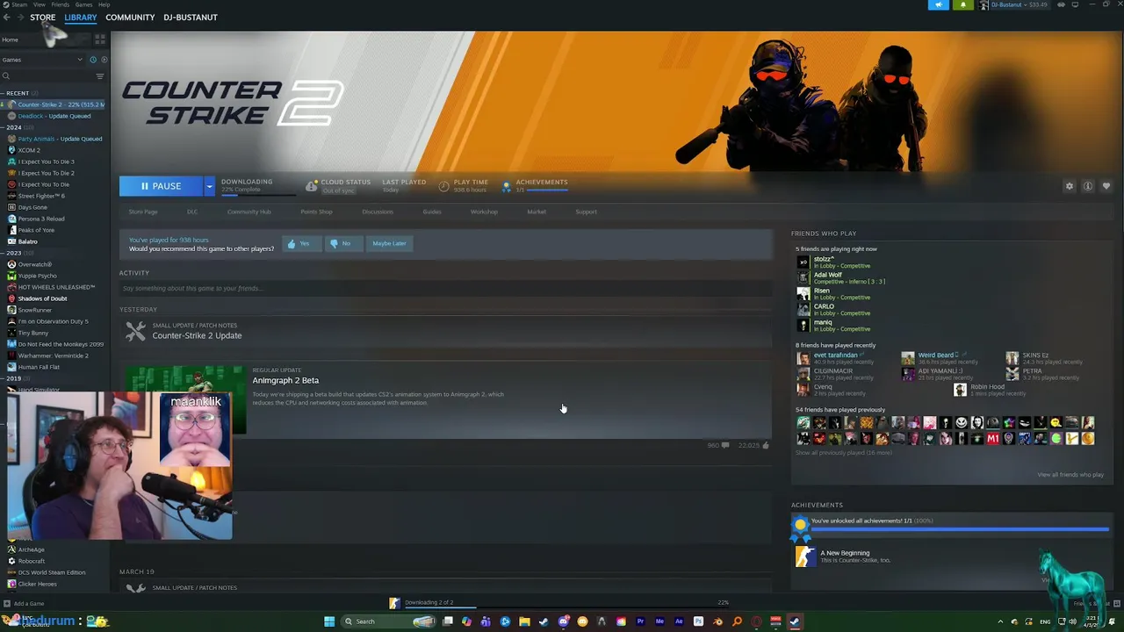Open DLC tab
Screen dimensions: 1124x632
click(x=192, y=212)
